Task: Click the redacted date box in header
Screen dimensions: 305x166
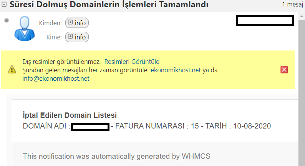Action: [265, 21]
